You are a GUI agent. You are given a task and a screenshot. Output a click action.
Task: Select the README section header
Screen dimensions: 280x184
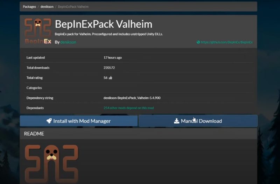click(x=138, y=134)
